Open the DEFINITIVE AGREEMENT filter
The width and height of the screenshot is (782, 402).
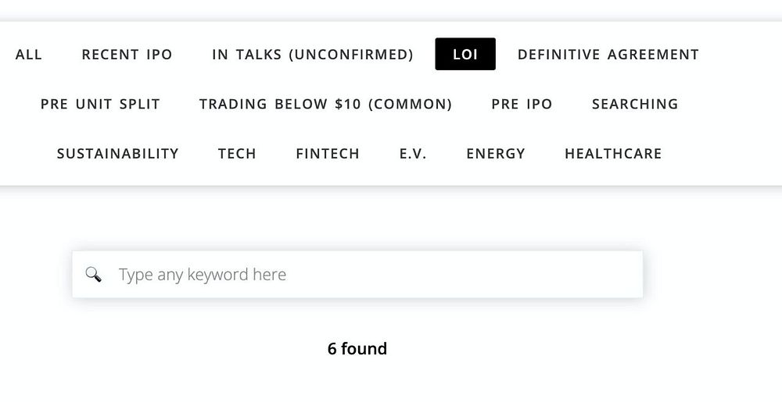click(x=608, y=55)
